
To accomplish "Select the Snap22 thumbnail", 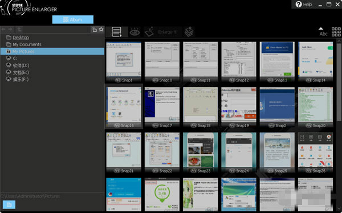I will [162, 150].
